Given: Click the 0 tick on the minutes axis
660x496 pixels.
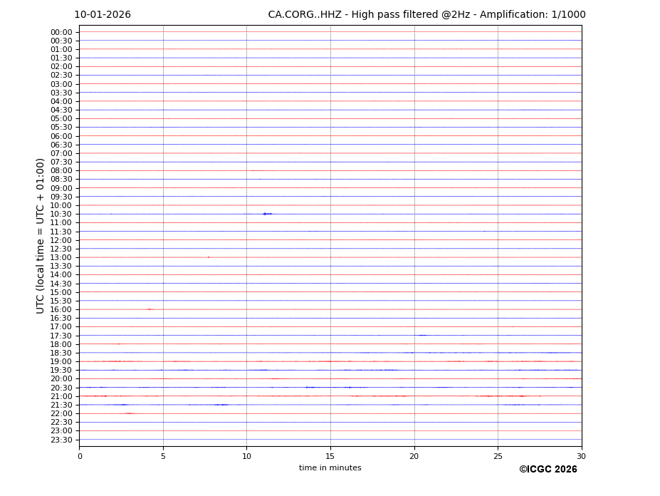Looking at the screenshot, I should (x=80, y=457).
